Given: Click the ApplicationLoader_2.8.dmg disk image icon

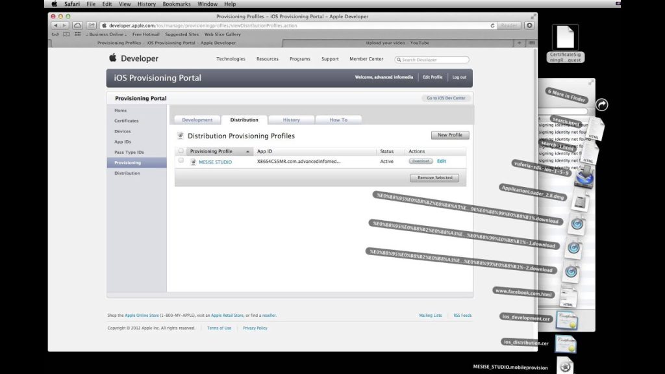Looking at the screenshot, I should [580, 203].
